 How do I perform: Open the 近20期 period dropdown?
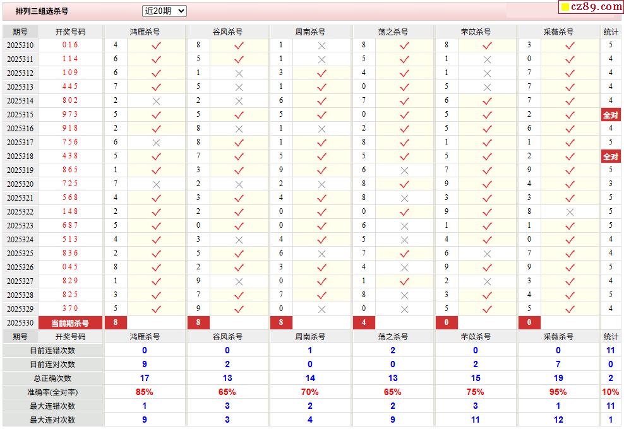[x=164, y=11]
